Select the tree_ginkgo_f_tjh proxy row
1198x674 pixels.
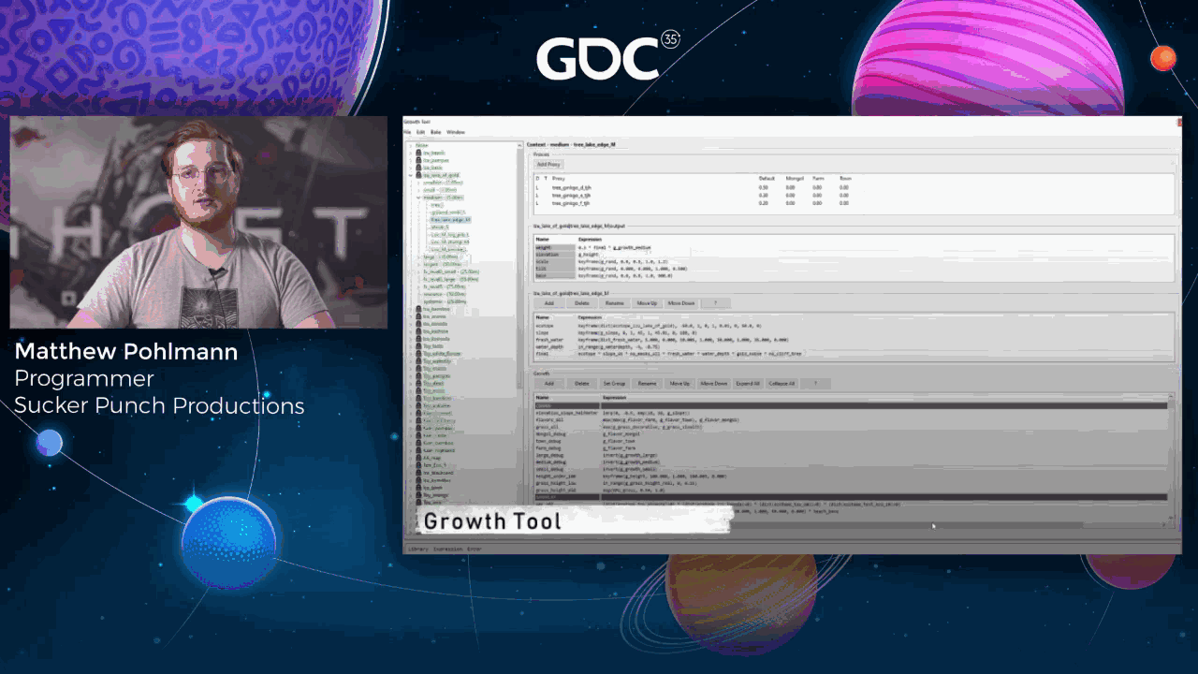click(855, 202)
